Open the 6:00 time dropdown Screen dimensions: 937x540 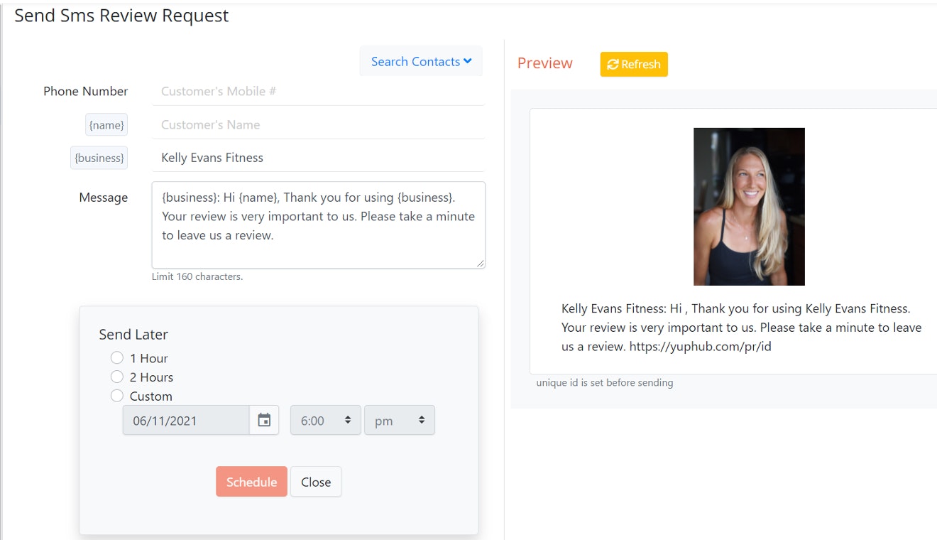coord(326,420)
